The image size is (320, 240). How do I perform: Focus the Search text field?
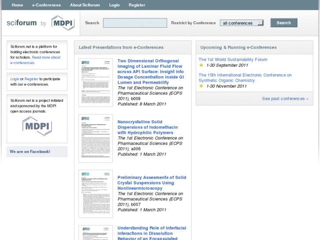click(x=135, y=23)
